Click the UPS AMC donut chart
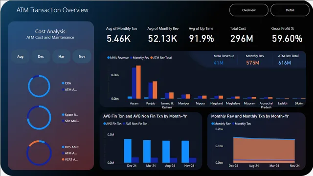The height and width of the screenshot is (176, 313). pos(39,153)
